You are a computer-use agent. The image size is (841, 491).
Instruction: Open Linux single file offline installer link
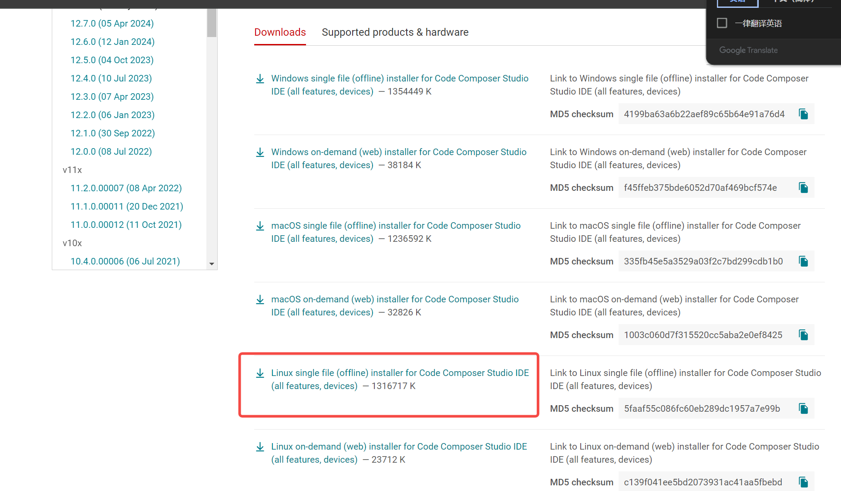click(x=400, y=373)
